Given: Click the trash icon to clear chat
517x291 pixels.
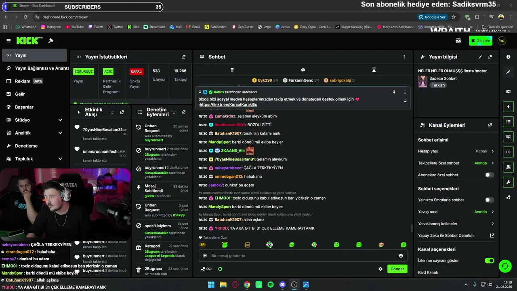Looking at the screenshot, I should click(232, 70).
